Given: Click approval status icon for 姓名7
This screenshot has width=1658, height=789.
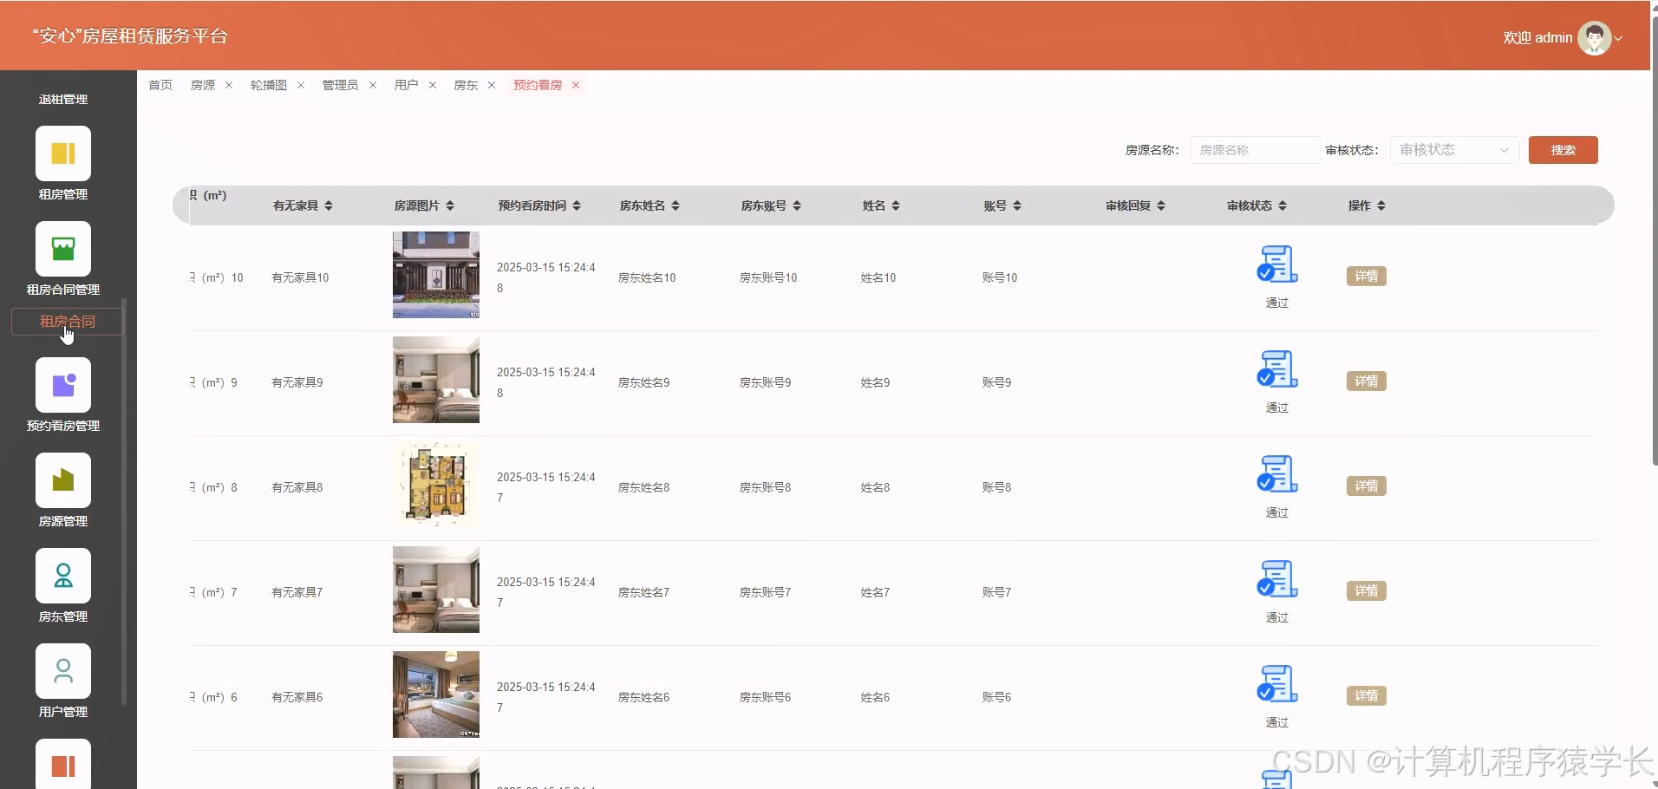Looking at the screenshot, I should click(1277, 579).
